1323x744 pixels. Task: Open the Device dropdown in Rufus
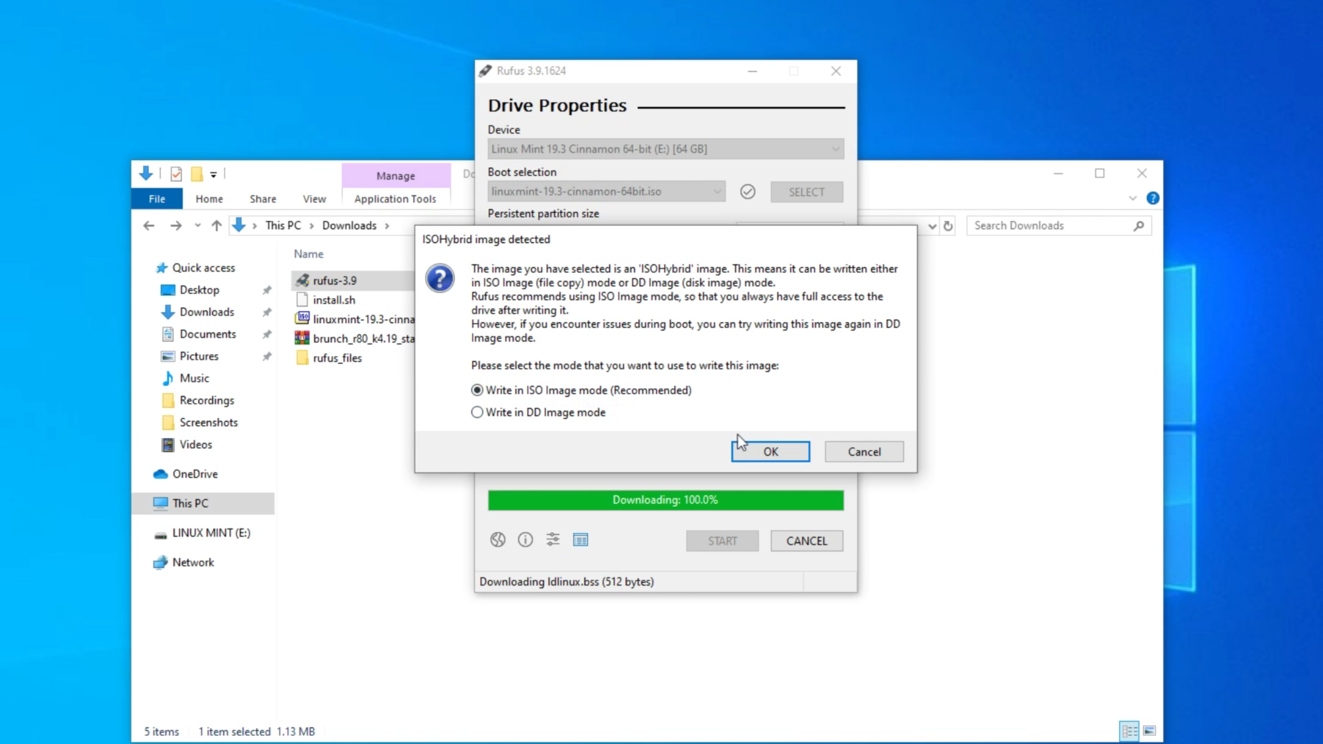point(666,149)
